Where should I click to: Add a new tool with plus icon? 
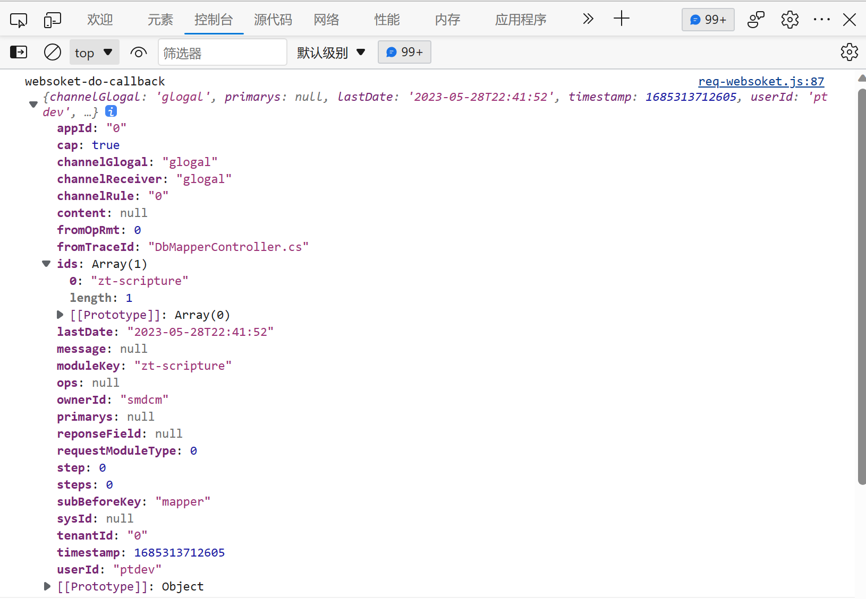coord(621,19)
